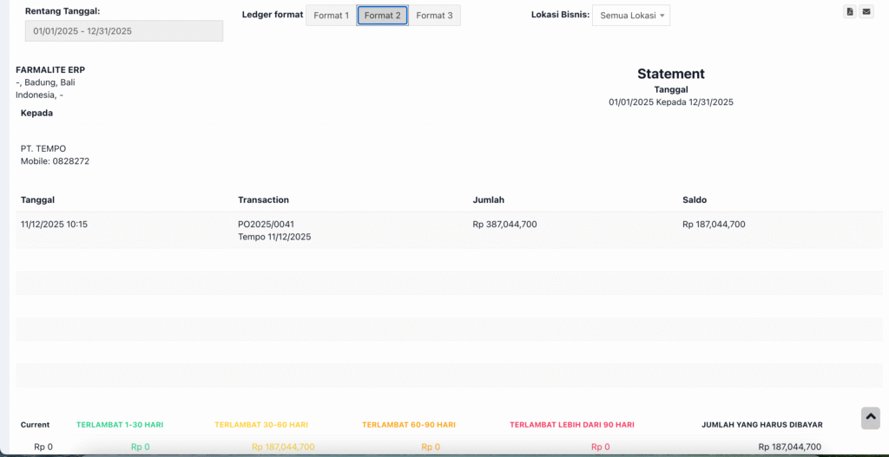The width and height of the screenshot is (889, 457).
Task: Click the Terlambat 1-30 Hari label
Action: pyautogui.click(x=120, y=425)
